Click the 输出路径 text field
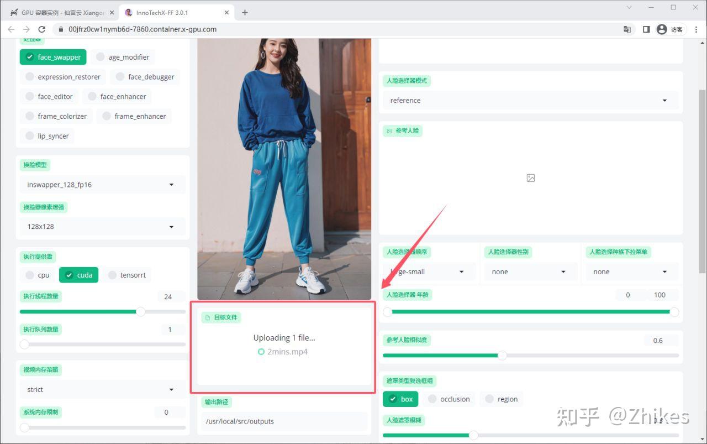Screen dimensions: 707x444 pos(284,421)
